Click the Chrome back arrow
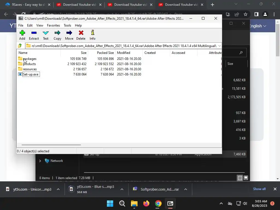Viewport: 280px width, 210px height. [6, 14]
